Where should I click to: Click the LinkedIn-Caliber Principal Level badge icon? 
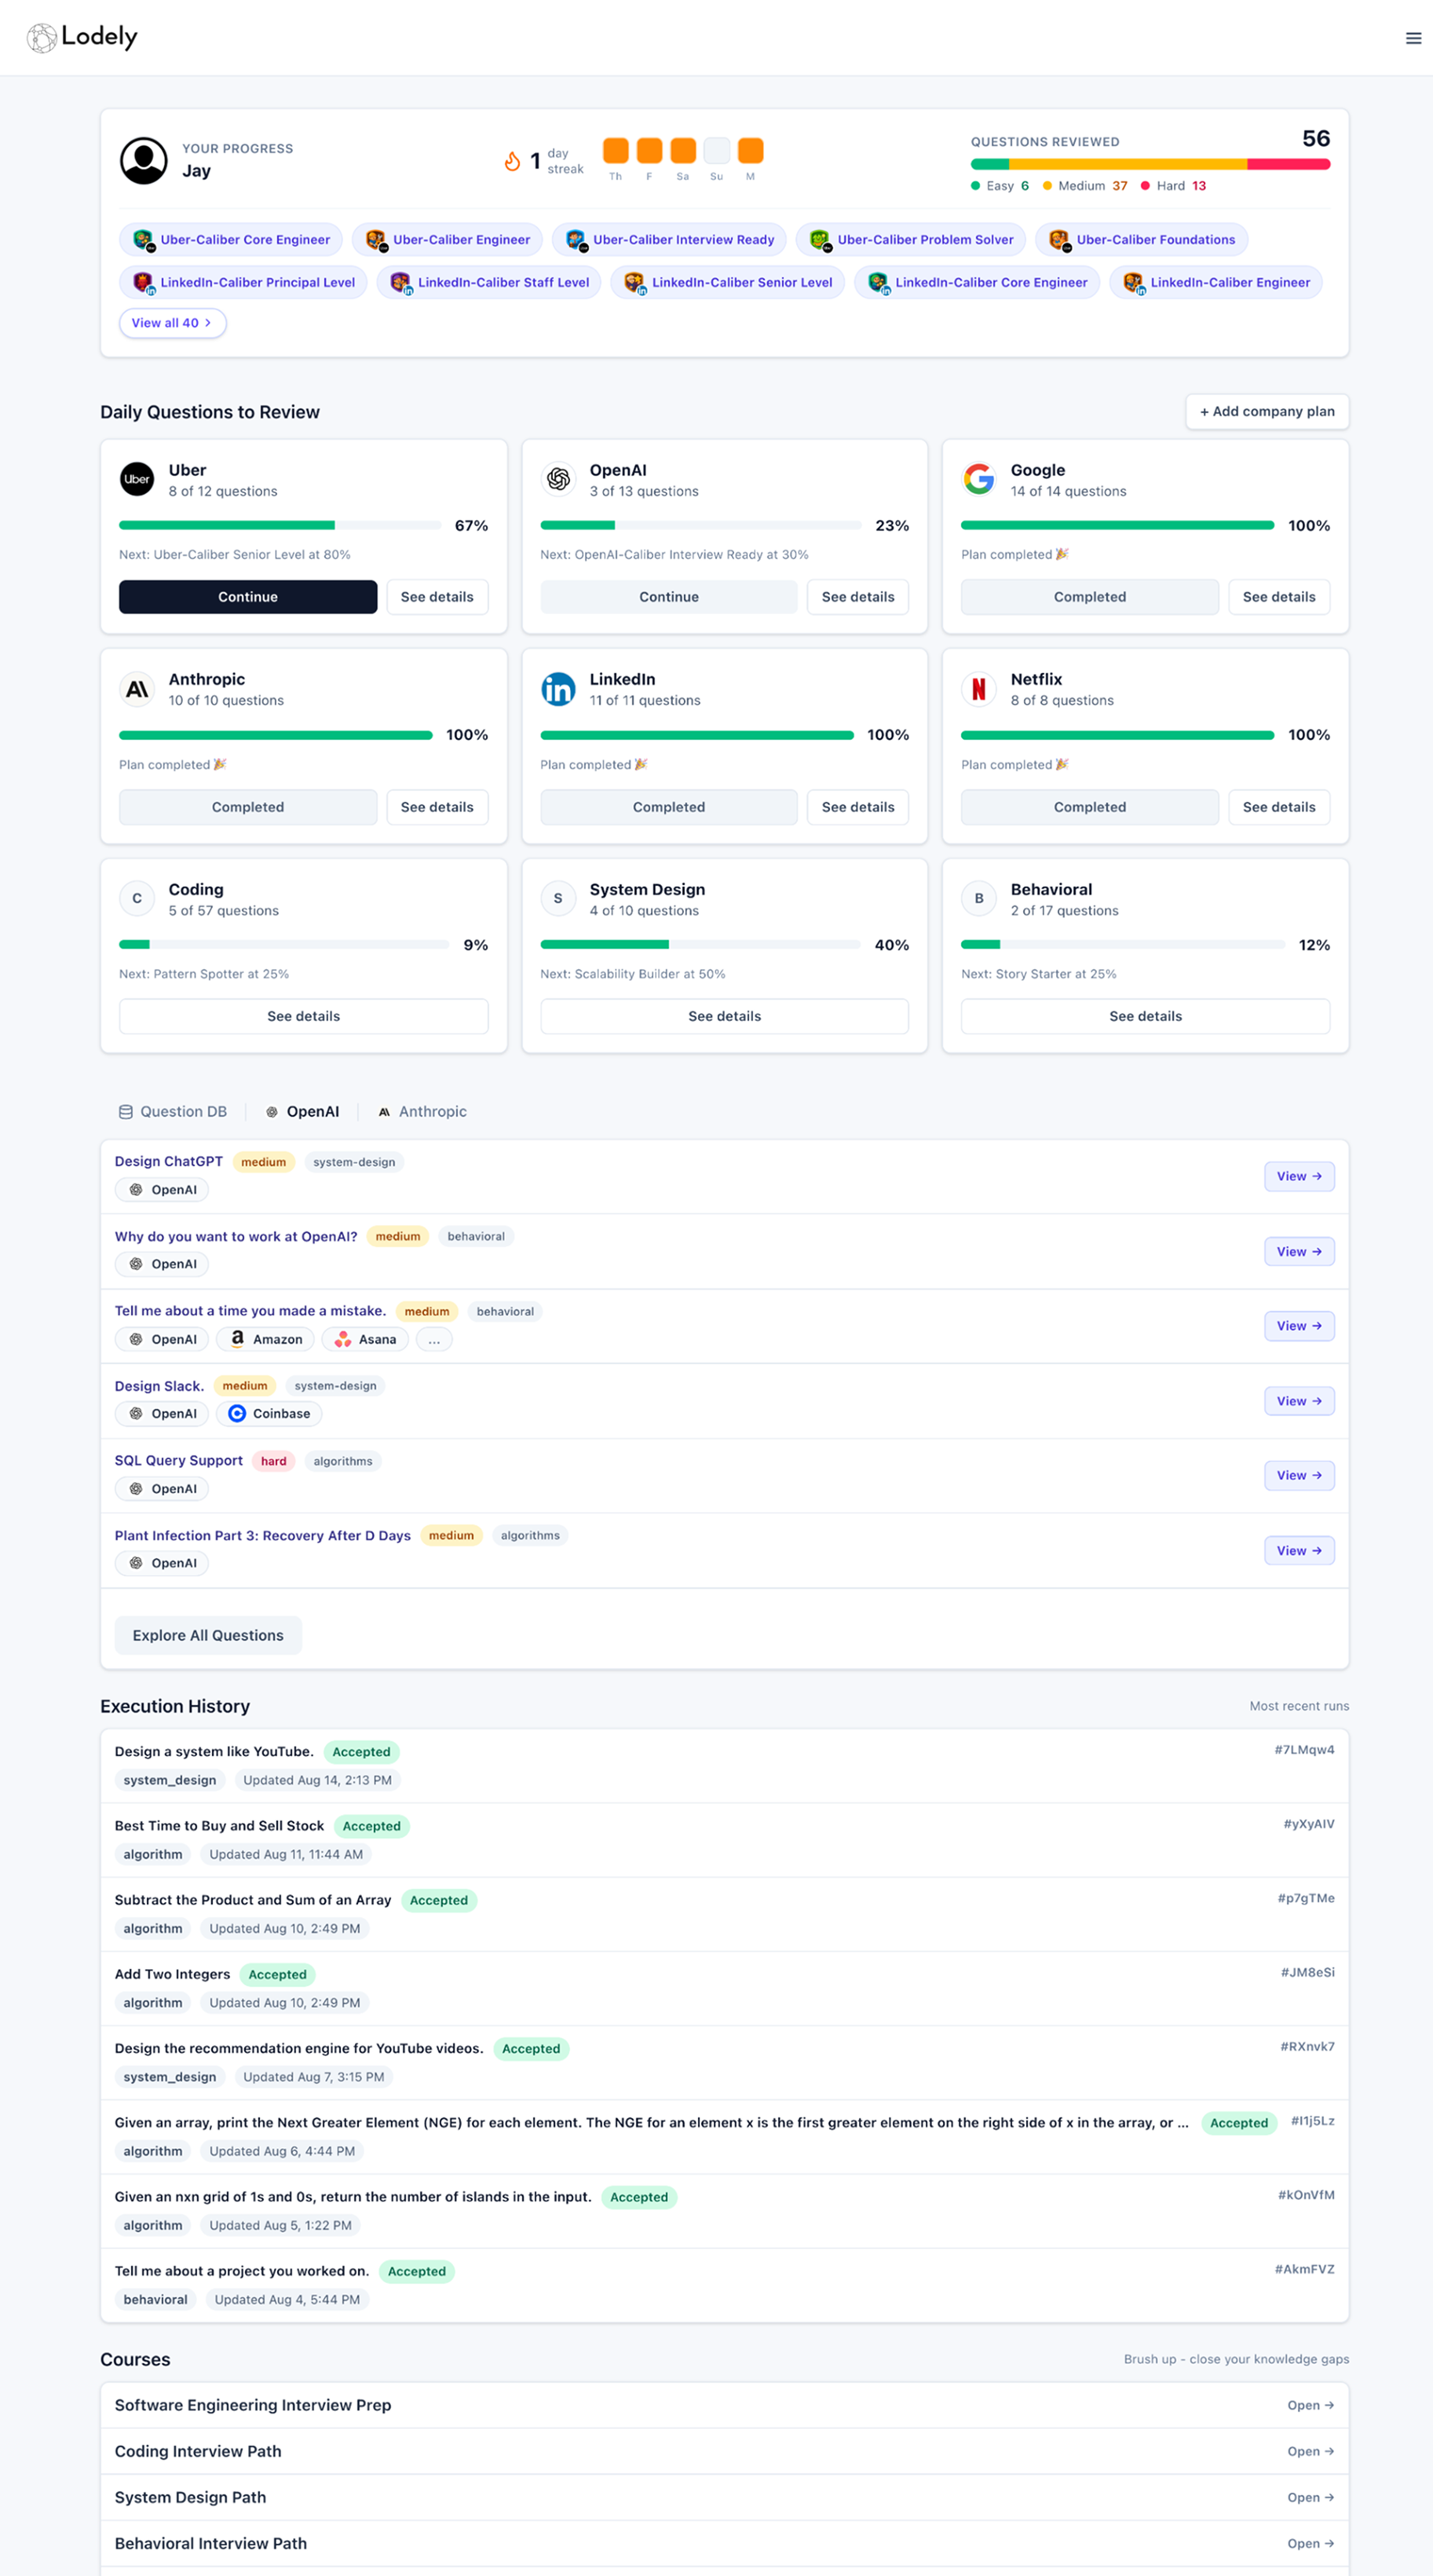tap(144, 283)
